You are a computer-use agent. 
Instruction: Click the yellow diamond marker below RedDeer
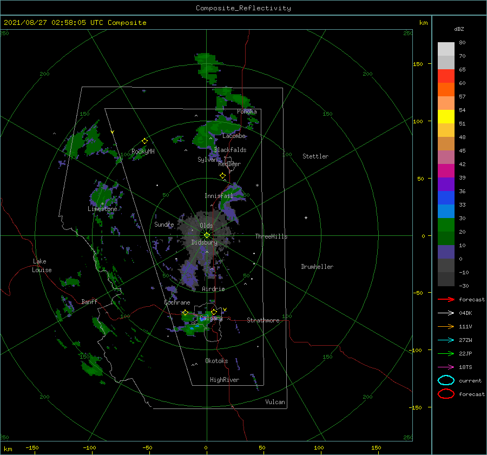click(222, 175)
